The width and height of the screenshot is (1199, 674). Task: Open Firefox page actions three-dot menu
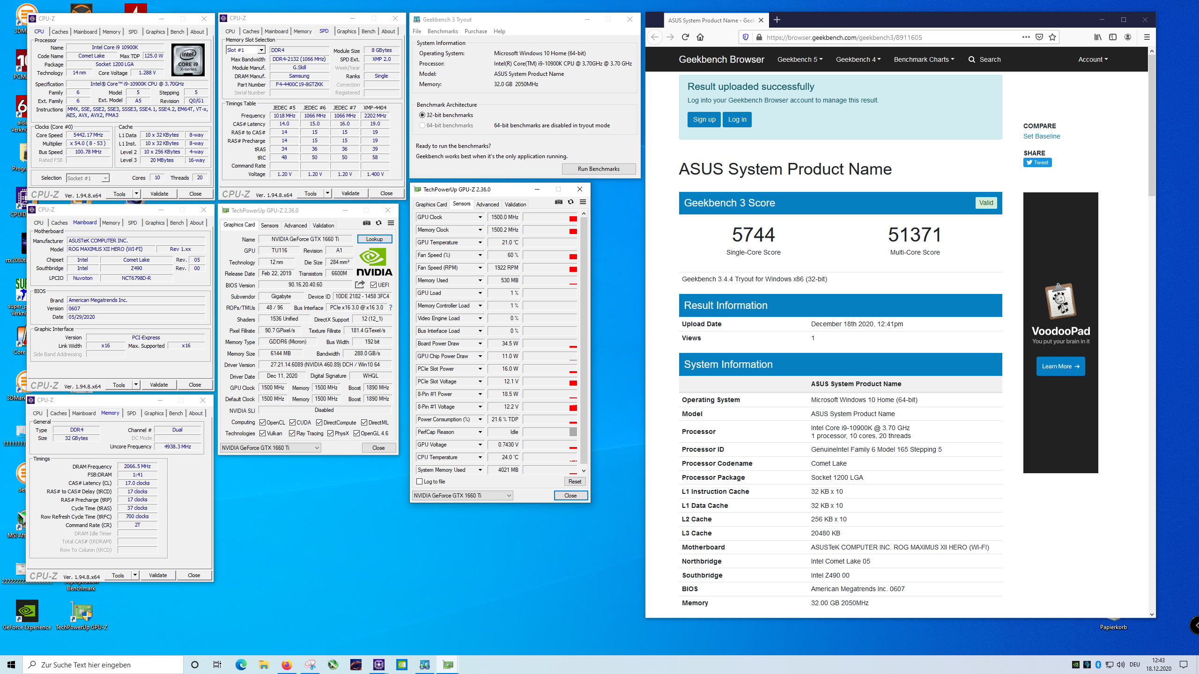pyautogui.click(x=1026, y=37)
